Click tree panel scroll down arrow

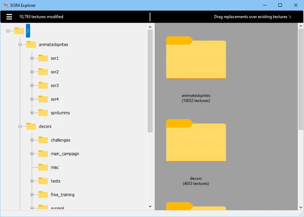point(150,206)
